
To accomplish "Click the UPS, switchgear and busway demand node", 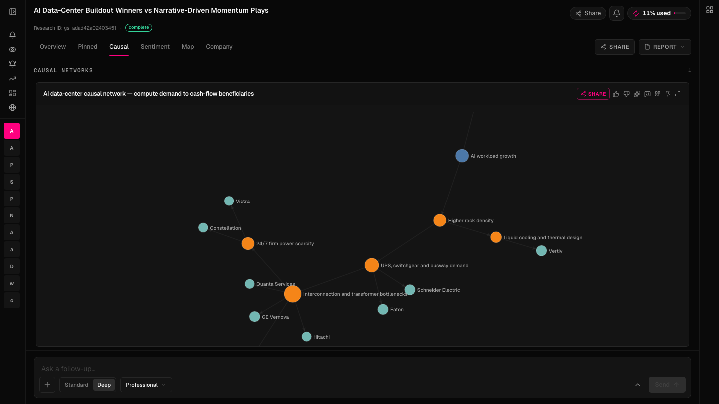I will coord(372,265).
